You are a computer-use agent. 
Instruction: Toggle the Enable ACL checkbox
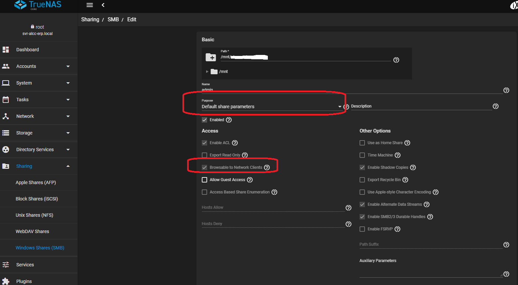point(204,143)
